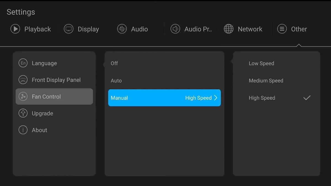Click the Language 'En' icon

[23, 63]
